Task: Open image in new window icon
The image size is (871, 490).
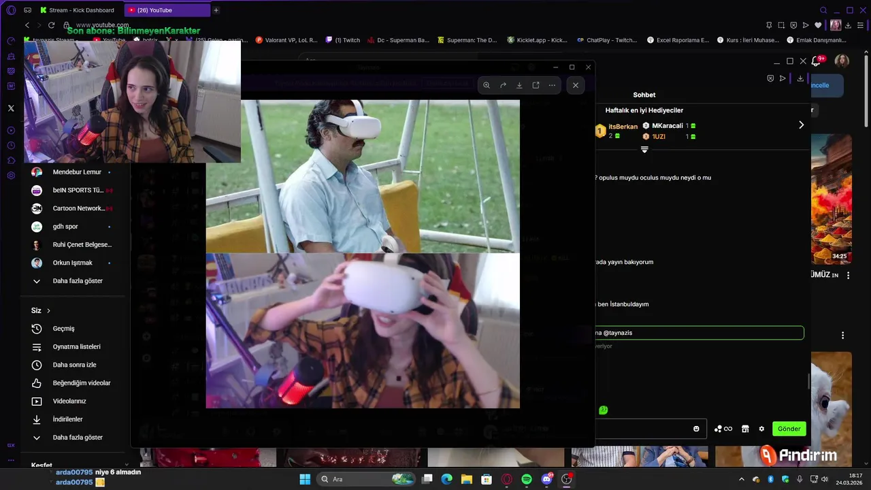Action: point(536,85)
